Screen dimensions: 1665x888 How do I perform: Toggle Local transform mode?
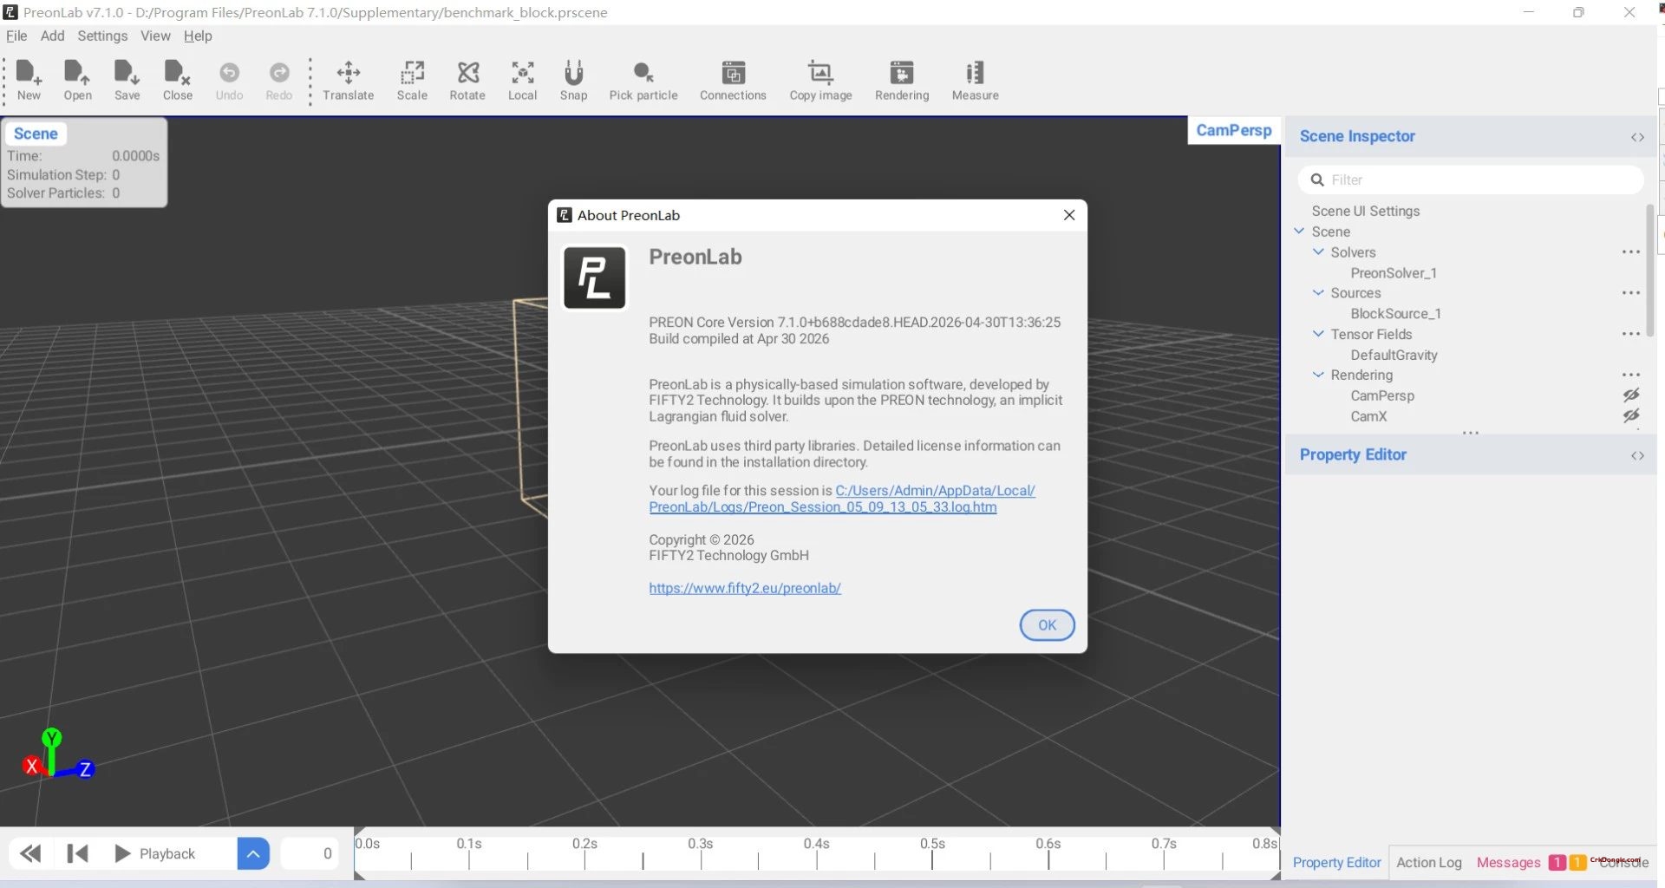click(x=522, y=81)
